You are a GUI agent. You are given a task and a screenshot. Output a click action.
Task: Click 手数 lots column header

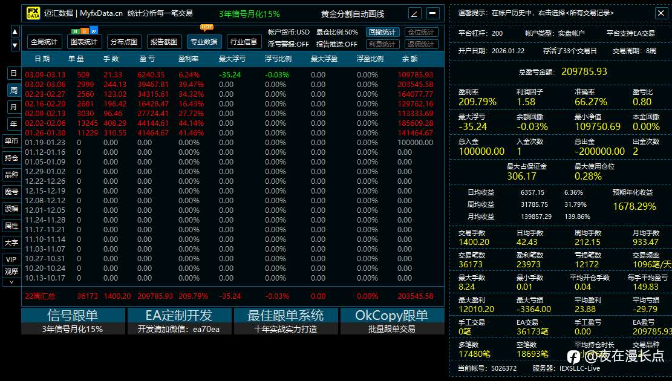coord(111,59)
